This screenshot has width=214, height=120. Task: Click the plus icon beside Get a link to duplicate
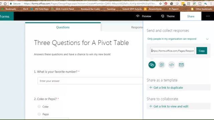[x=151, y=87]
